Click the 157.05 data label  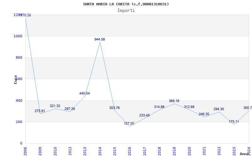pyautogui.click(x=129, y=123)
